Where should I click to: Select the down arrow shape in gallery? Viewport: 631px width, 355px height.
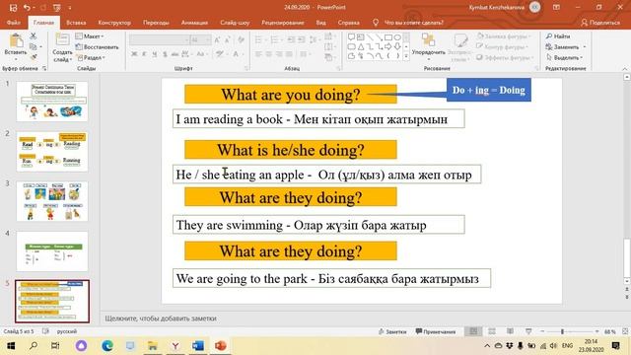[397, 46]
